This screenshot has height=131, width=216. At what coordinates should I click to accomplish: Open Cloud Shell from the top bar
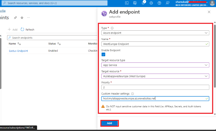point(127,3)
